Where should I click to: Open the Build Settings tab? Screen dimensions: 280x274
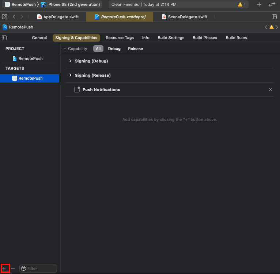click(171, 38)
